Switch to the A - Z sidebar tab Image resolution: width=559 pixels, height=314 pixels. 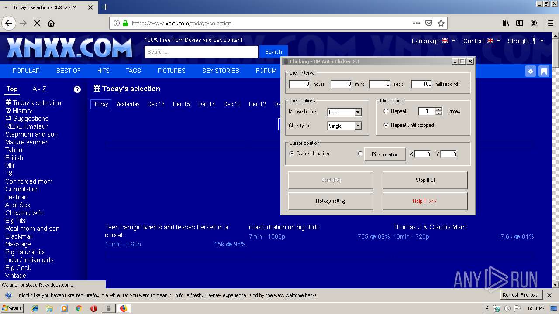coord(39,89)
